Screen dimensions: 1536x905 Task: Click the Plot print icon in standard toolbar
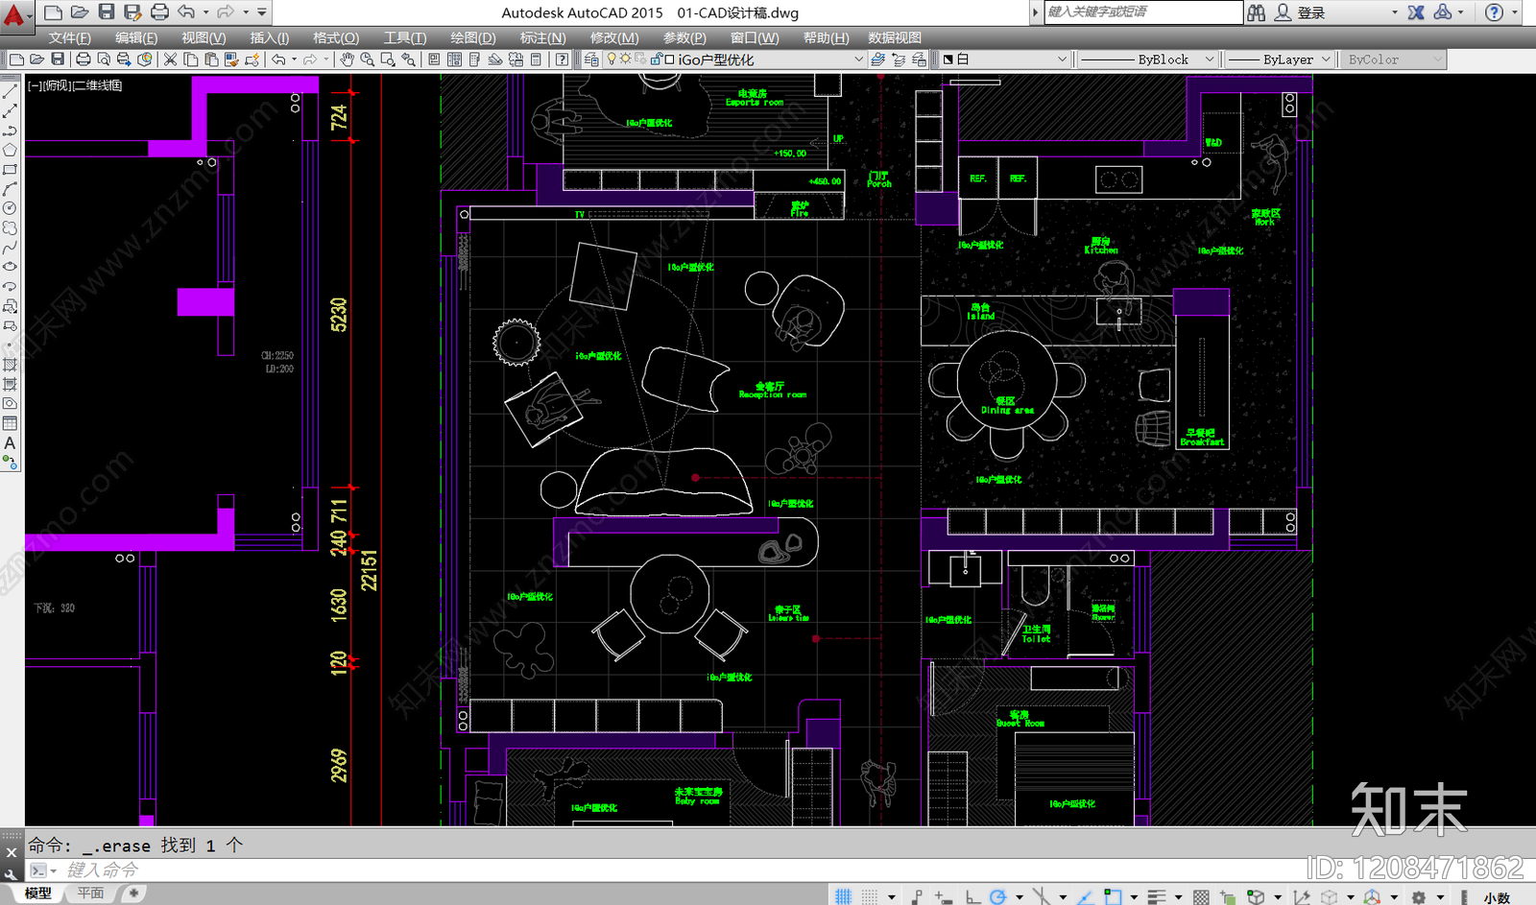pyautogui.click(x=84, y=60)
